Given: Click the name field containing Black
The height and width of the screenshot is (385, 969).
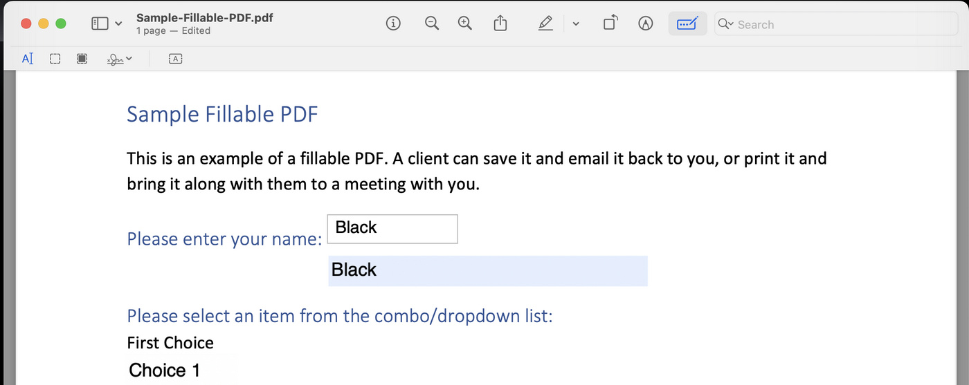Looking at the screenshot, I should coord(392,229).
